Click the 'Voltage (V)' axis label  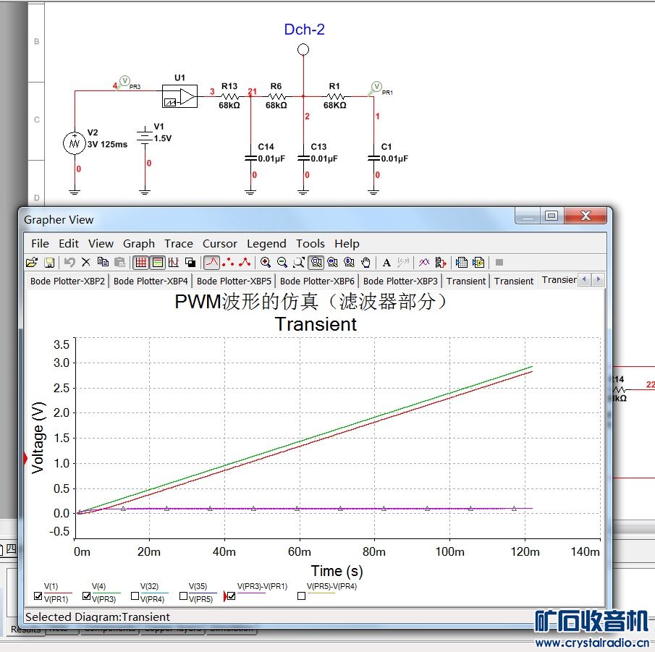click(38, 438)
